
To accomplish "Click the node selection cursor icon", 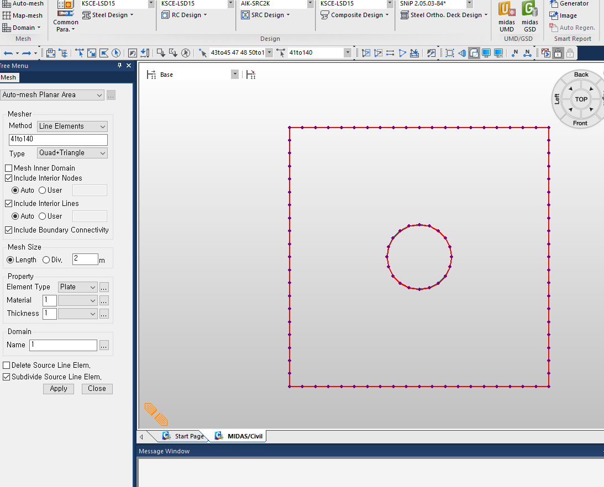I will coord(203,53).
